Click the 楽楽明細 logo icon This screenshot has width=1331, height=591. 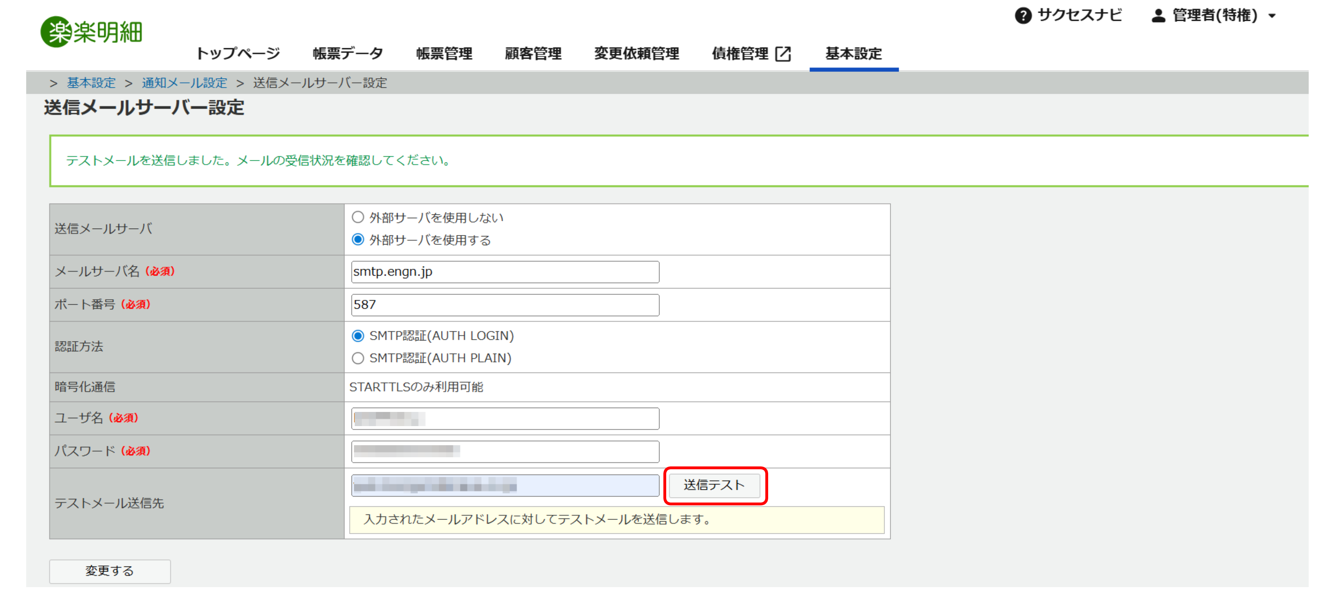coord(56,32)
